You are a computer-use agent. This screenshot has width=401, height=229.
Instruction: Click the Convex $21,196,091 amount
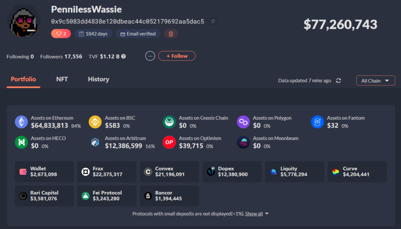[x=170, y=174]
